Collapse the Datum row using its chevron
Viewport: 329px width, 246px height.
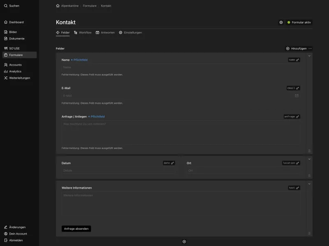click(309, 158)
